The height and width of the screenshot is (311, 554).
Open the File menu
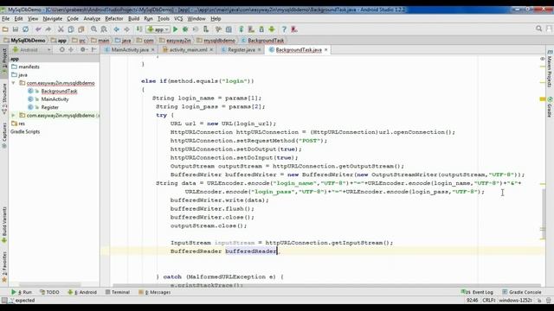coord(6,19)
